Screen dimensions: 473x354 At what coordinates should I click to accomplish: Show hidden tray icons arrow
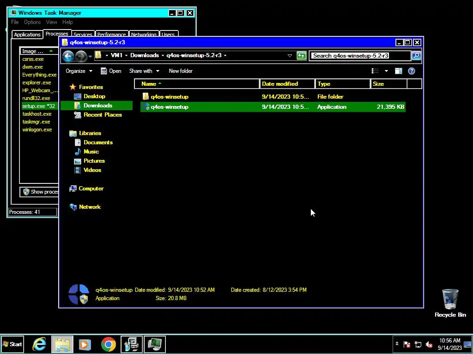(x=397, y=344)
